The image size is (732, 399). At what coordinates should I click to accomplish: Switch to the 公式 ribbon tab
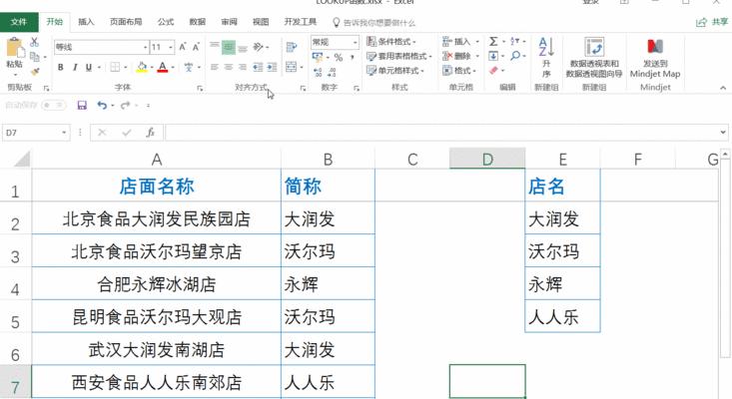coord(166,22)
